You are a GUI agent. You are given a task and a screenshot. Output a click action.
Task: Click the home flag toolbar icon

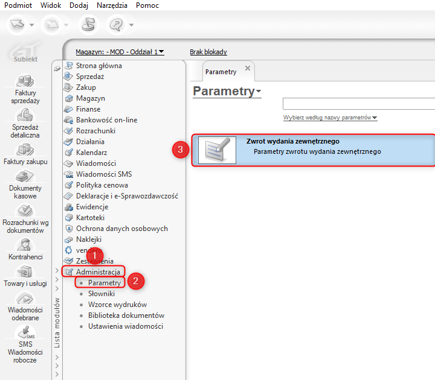pos(89,25)
